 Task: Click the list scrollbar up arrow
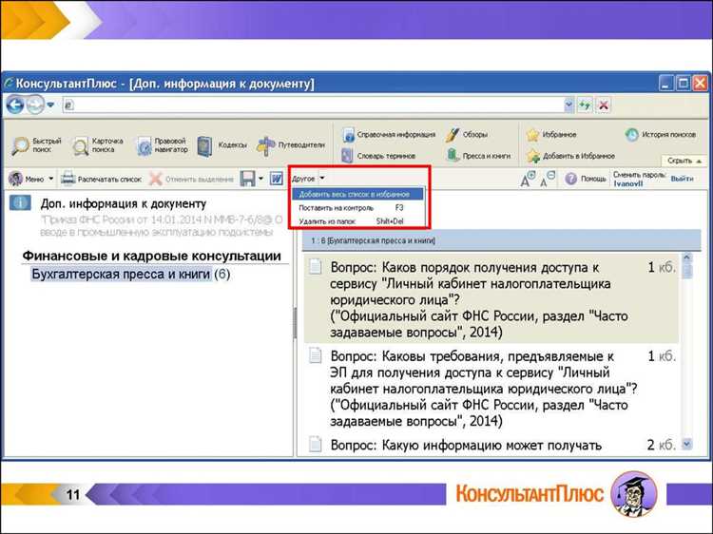click(x=686, y=257)
